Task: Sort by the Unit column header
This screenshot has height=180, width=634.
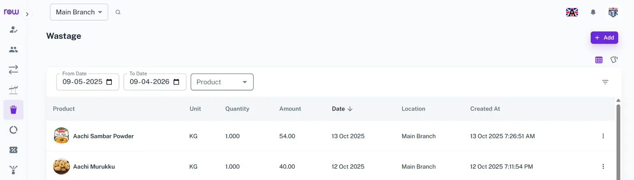Action: coord(195,109)
